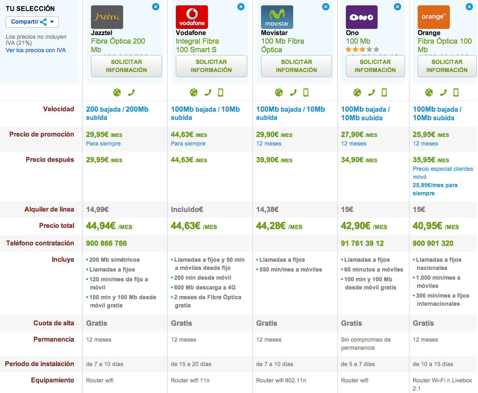Click the Jazztel logo
478x393 pixels.
[x=107, y=17]
